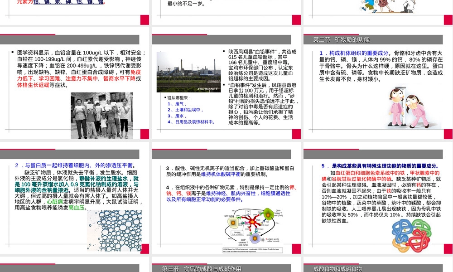Screen dimensions: 453x272
Task: Select the slide about 渗透压平衡
Action: [x=75, y=198]
